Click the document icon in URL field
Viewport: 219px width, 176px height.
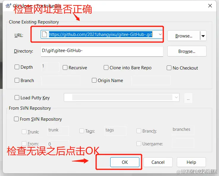[x=45, y=34]
